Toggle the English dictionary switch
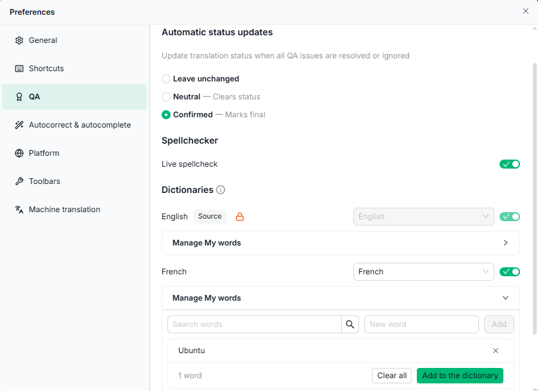Image resolution: width=538 pixels, height=391 pixels. pyautogui.click(x=510, y=217)
